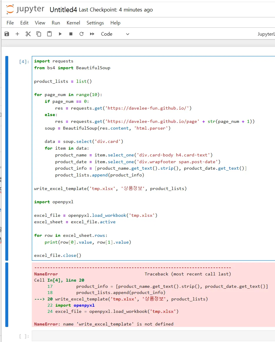
Task: Open the File menu
Action: 10,23
